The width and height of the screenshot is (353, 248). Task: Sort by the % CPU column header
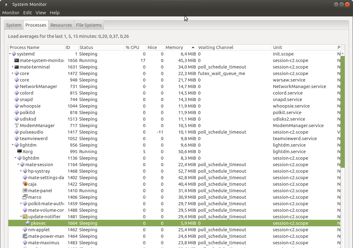135,47
